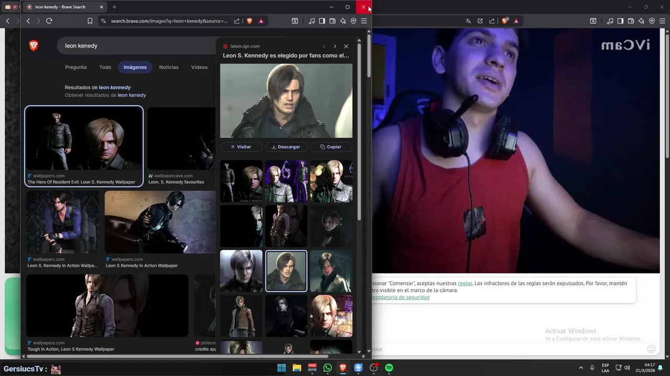Open a new tab with plus button

pyautogui.click(x=114, y=7)
